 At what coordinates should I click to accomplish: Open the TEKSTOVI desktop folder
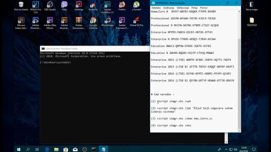click(252, 22)
